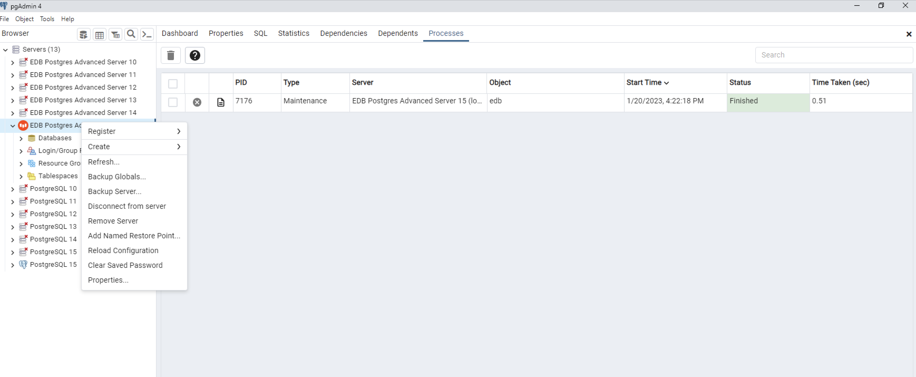Click the Filtered Rows toolbar icon
This screenshot has width=916, height=377.
tap(115, 35)
